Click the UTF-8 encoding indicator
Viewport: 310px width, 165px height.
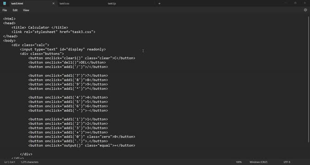287,162
